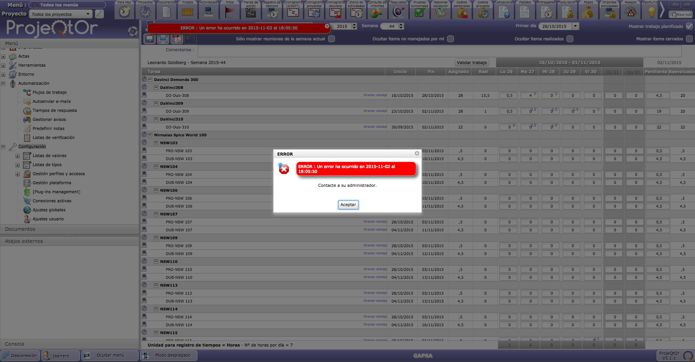Click the print icon above the timesheet
This screenshot has height=362, width=695.
(x=163, y=39)
